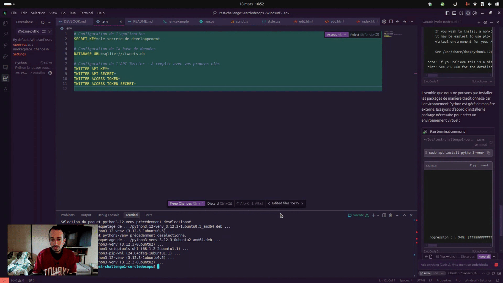
Task: Switch to the README.md tab
Action: pos(143,21)
